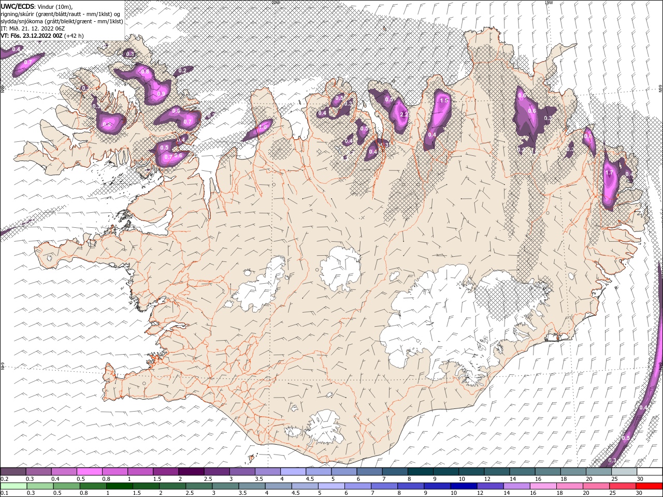The height and width of the screenshot is (497, 663).
Task: Click the snow legend swatch starting at 1.5
Action: coord(166,472)
